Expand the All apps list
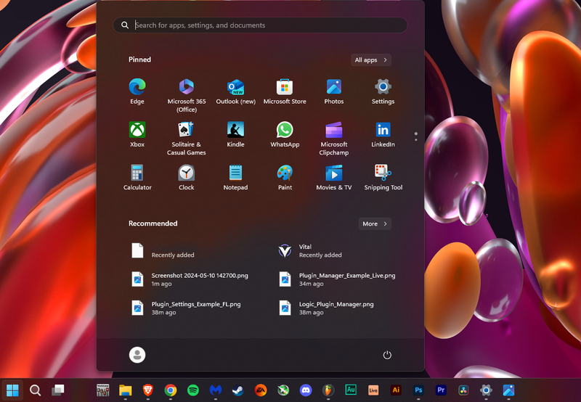581x402 pixels. pyautogui.click(x=371, y=60)
